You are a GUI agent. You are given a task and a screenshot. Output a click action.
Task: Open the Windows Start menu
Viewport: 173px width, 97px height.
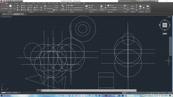pos(2,96)
